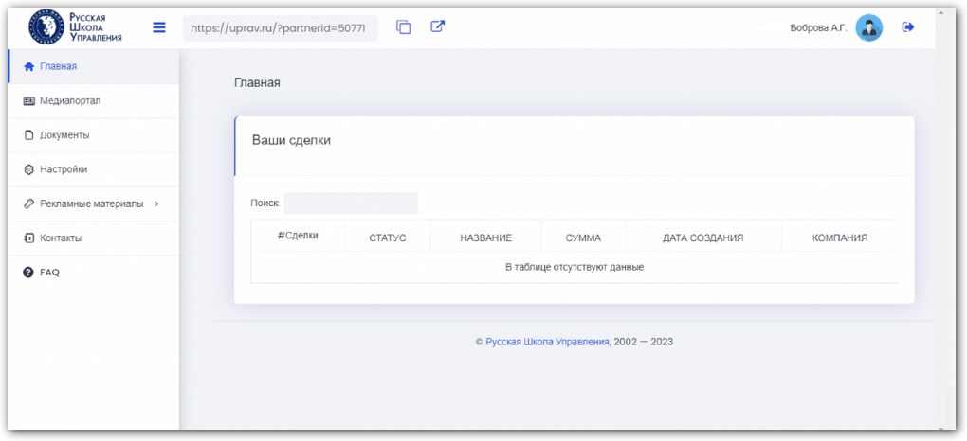Click inside the Поиск search field
The width and height of the screenshot is (967, 441).
tap(351, 203)
